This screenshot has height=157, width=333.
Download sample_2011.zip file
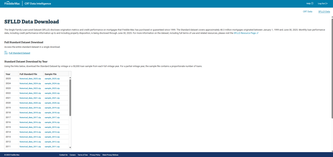[52, 147]
